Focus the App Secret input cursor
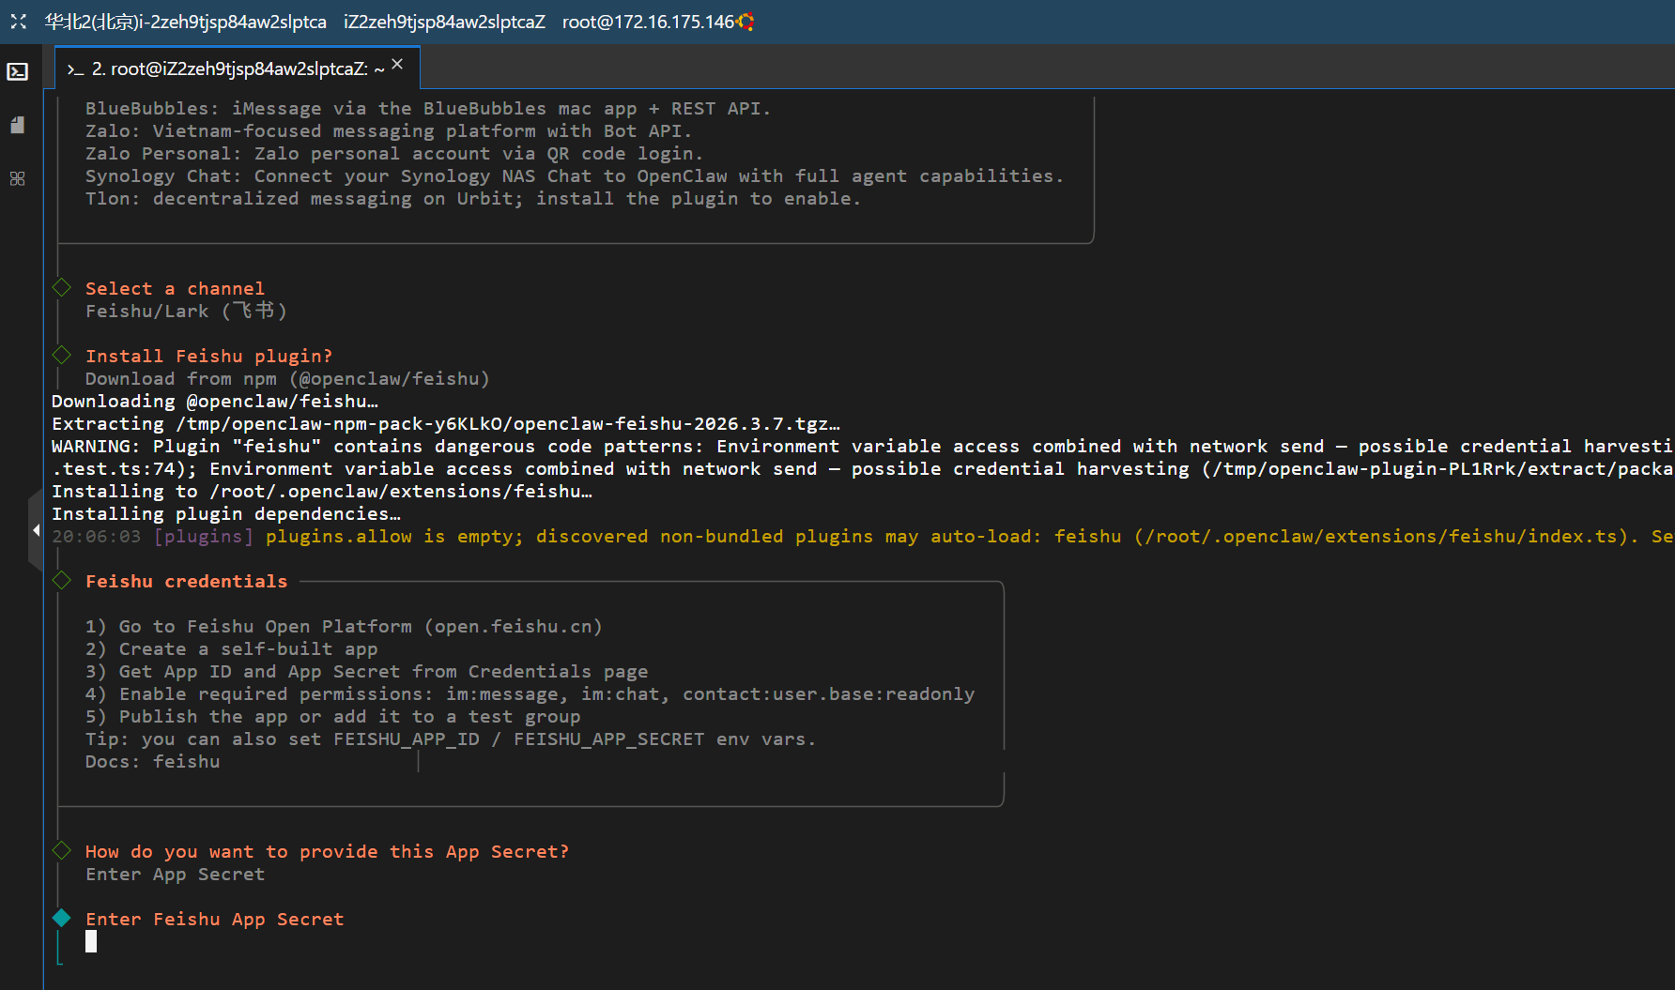The height and width of the screenshot is (990, 1675). tap(91, 941)
